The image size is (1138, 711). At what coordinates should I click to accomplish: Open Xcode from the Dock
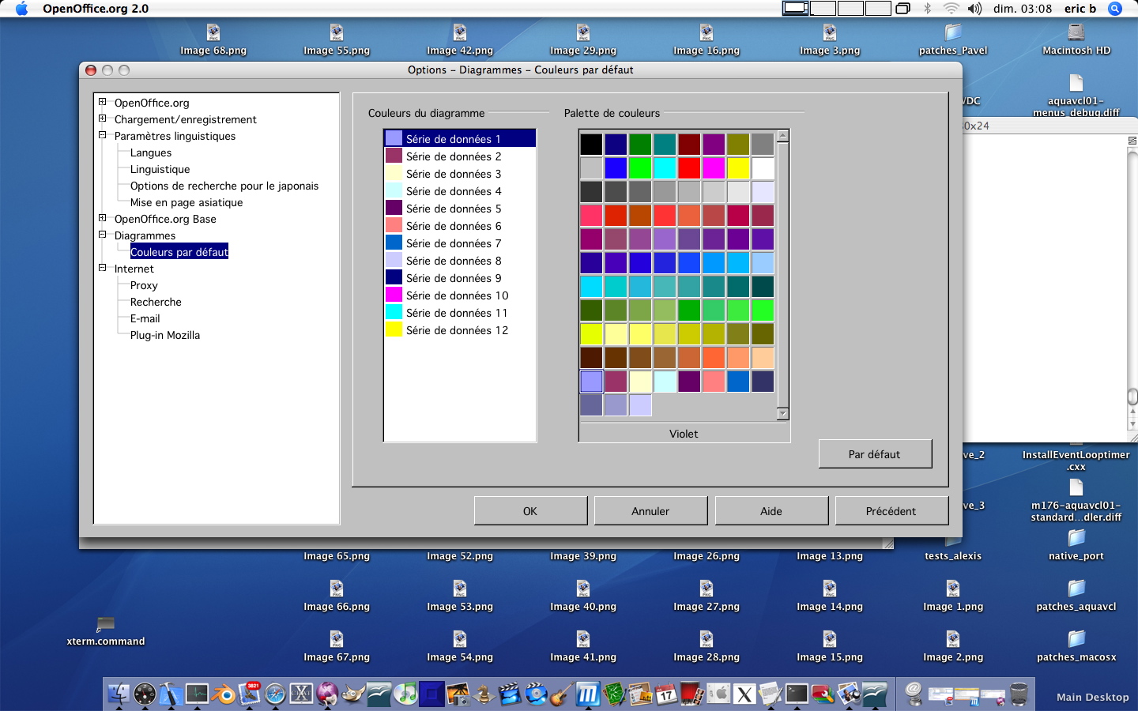click(x=171, y=694)
